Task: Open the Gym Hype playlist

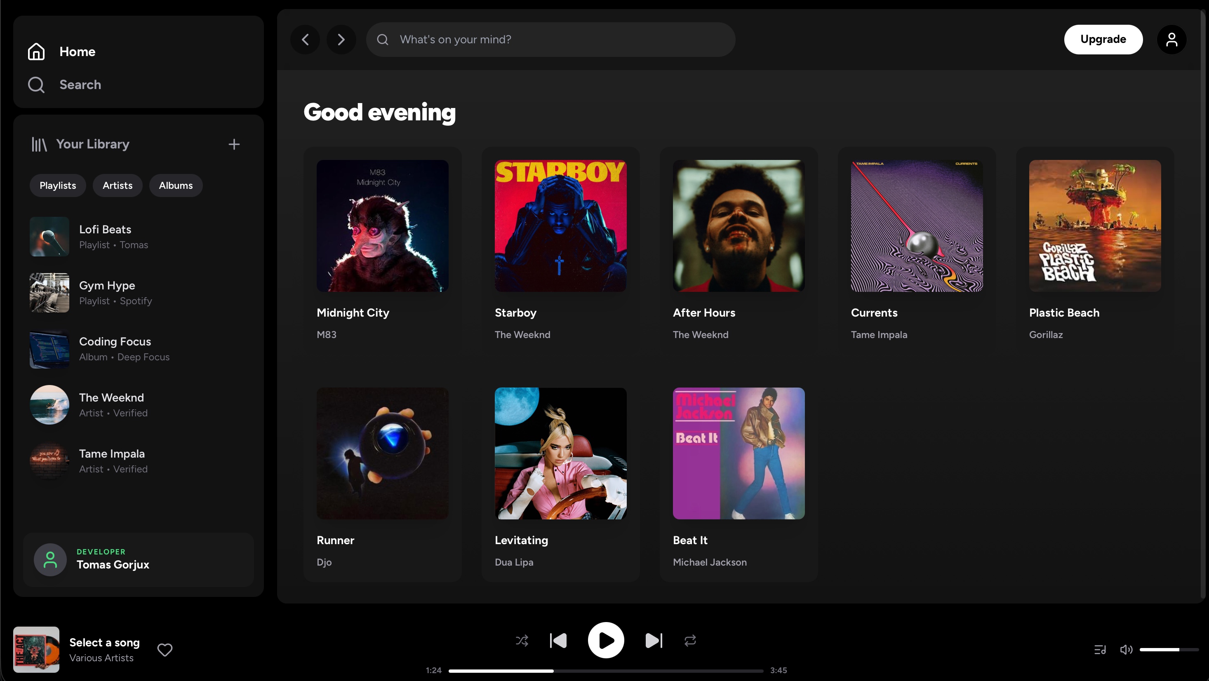Action: pyautogui.click(x=107, y=292)
